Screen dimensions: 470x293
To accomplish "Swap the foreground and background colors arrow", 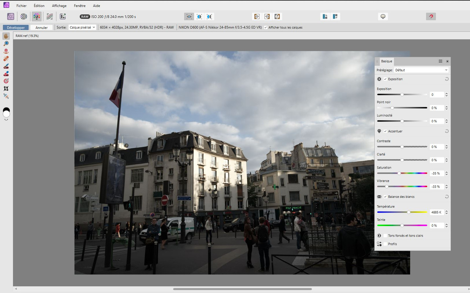I will point(6,119).
